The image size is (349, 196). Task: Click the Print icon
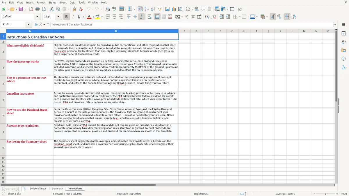point(38,9)
